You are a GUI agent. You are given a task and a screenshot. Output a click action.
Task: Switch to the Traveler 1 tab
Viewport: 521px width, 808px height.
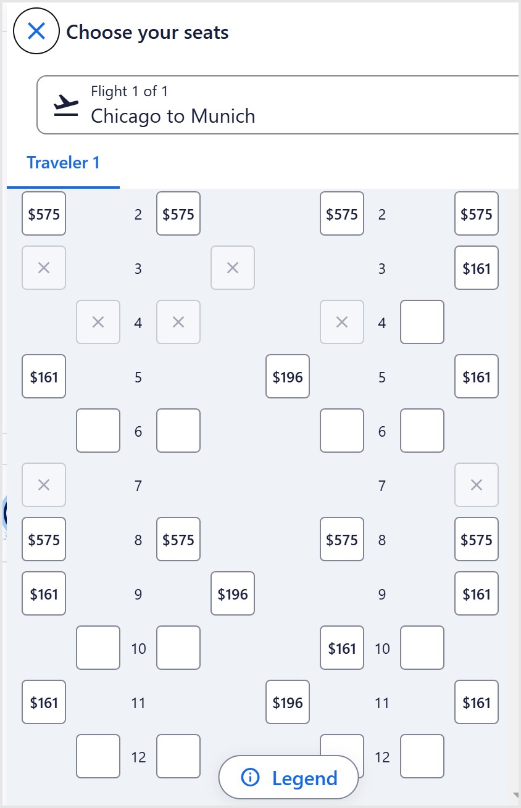pyautogui.click(x=63, y=162)
